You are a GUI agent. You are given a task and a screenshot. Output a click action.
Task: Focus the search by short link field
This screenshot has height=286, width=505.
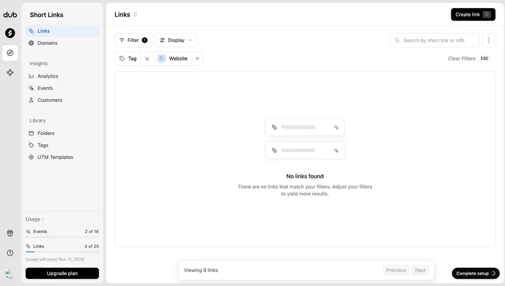tap(434, 40)
